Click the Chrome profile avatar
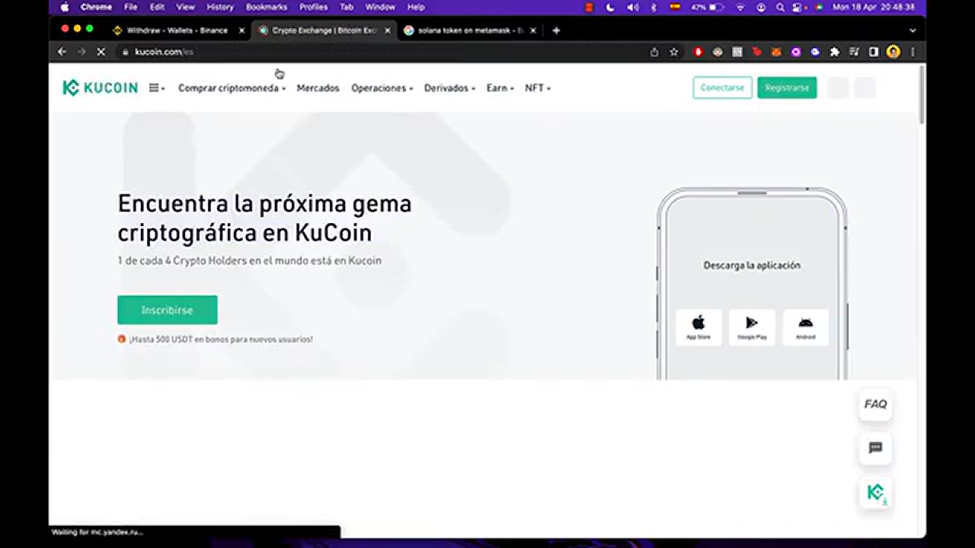Image resolution: width=975 pixels, height=548 pixels. [893, 52]
